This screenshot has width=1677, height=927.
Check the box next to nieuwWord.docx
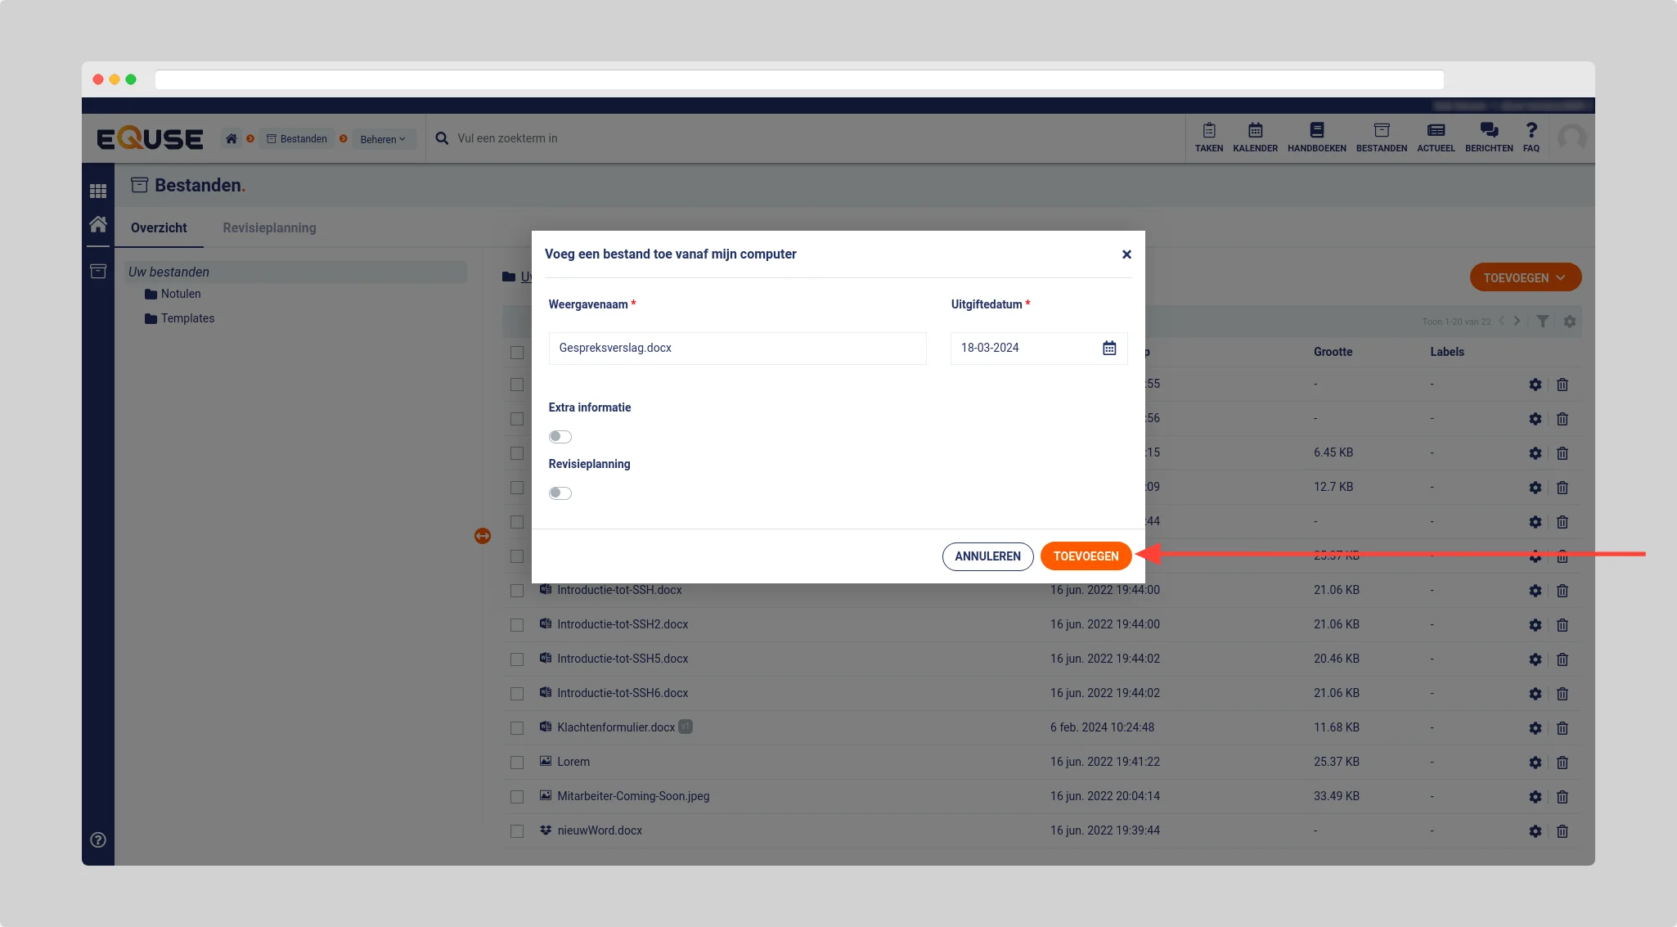(x=516, y=830)
